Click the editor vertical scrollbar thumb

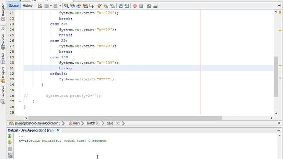276,76
